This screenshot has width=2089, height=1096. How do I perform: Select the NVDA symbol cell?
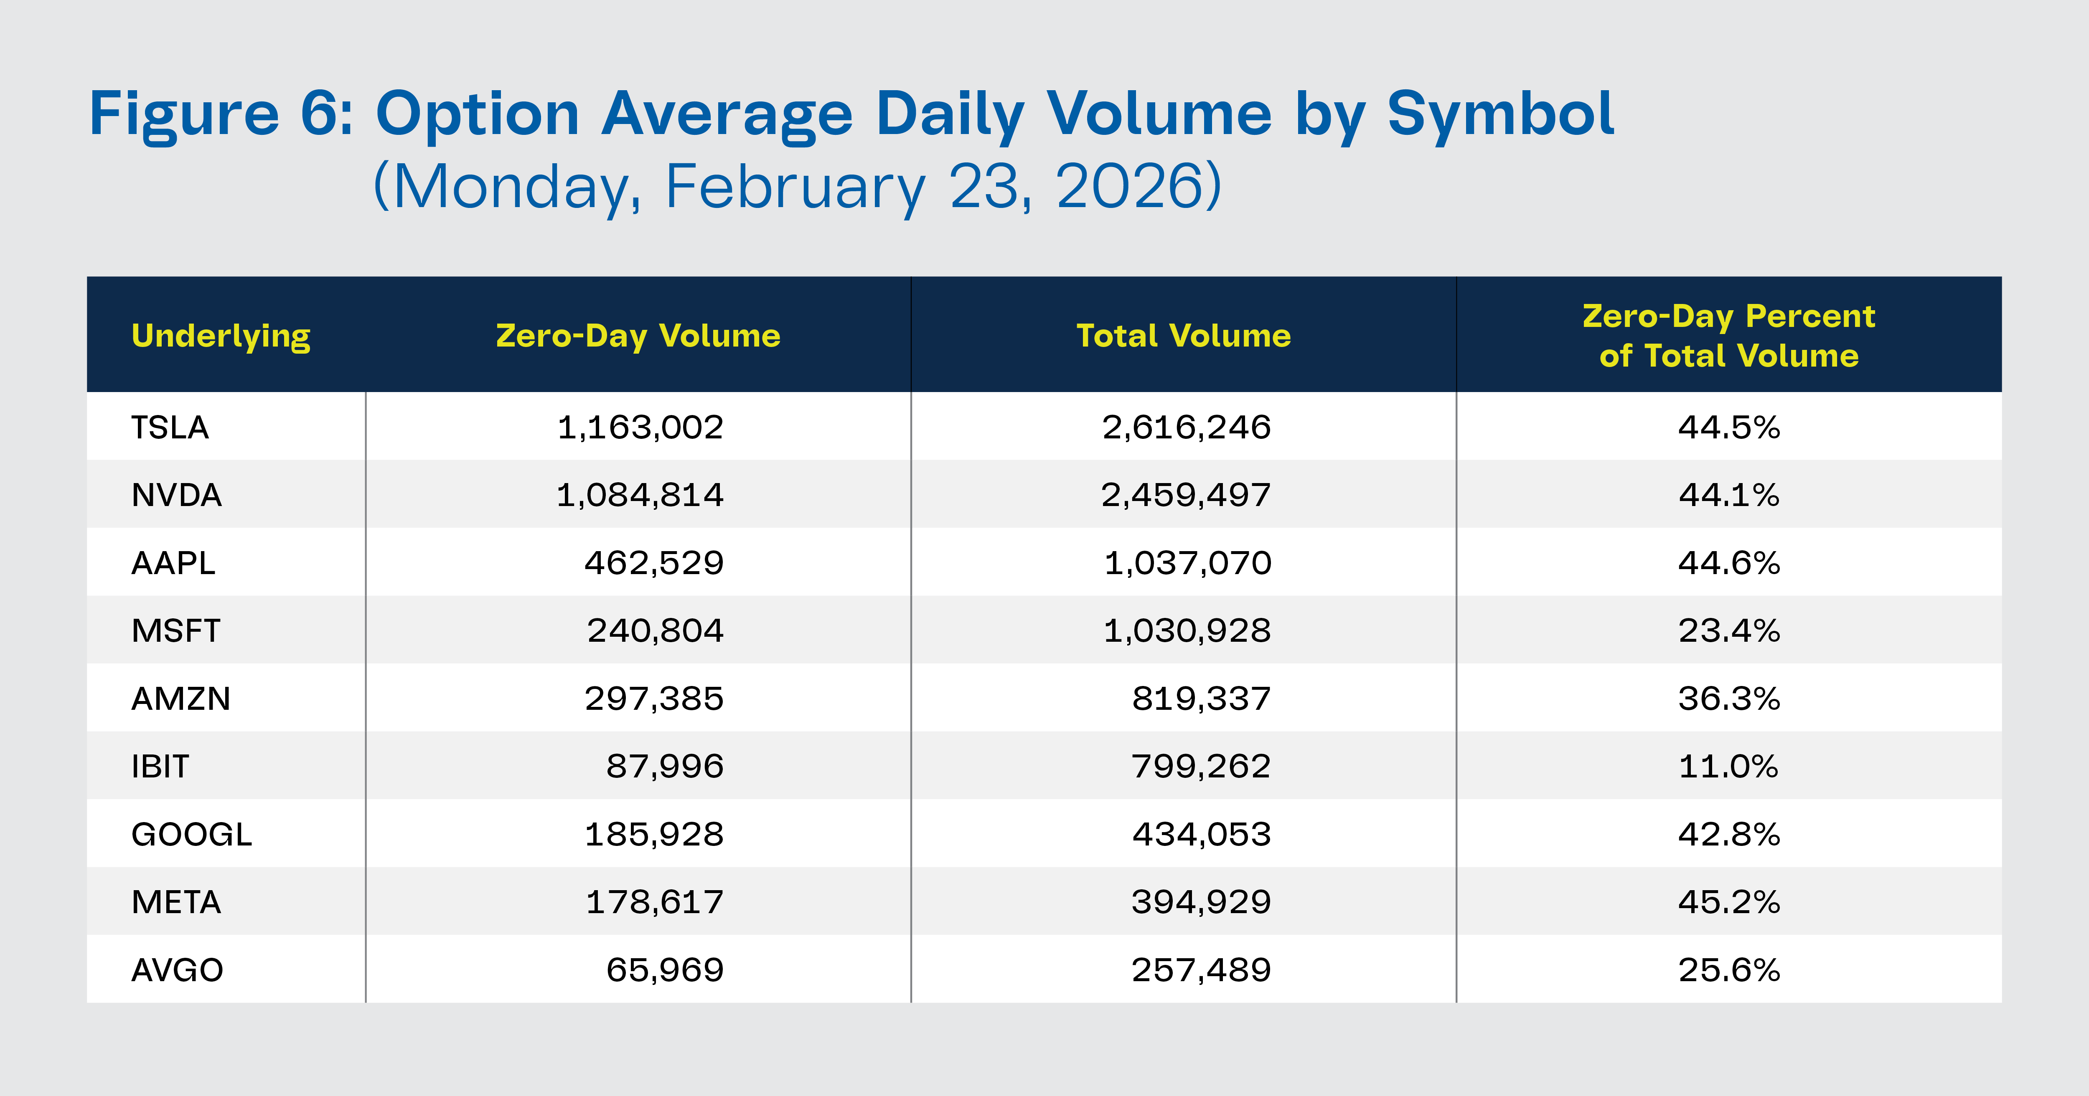click(x=177, y=495)
